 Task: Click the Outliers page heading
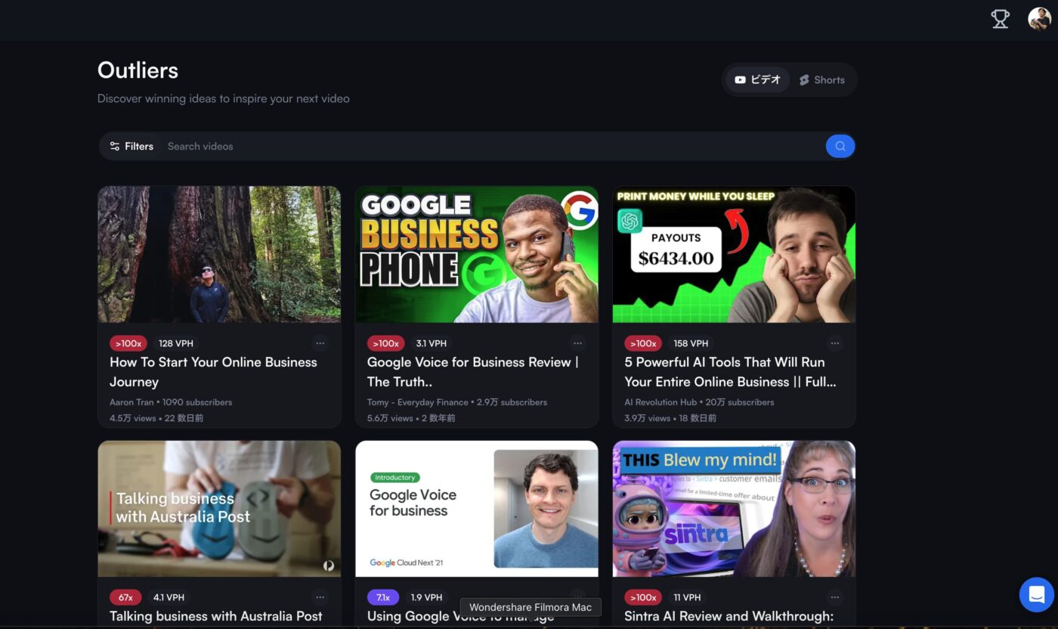[138, 70]
